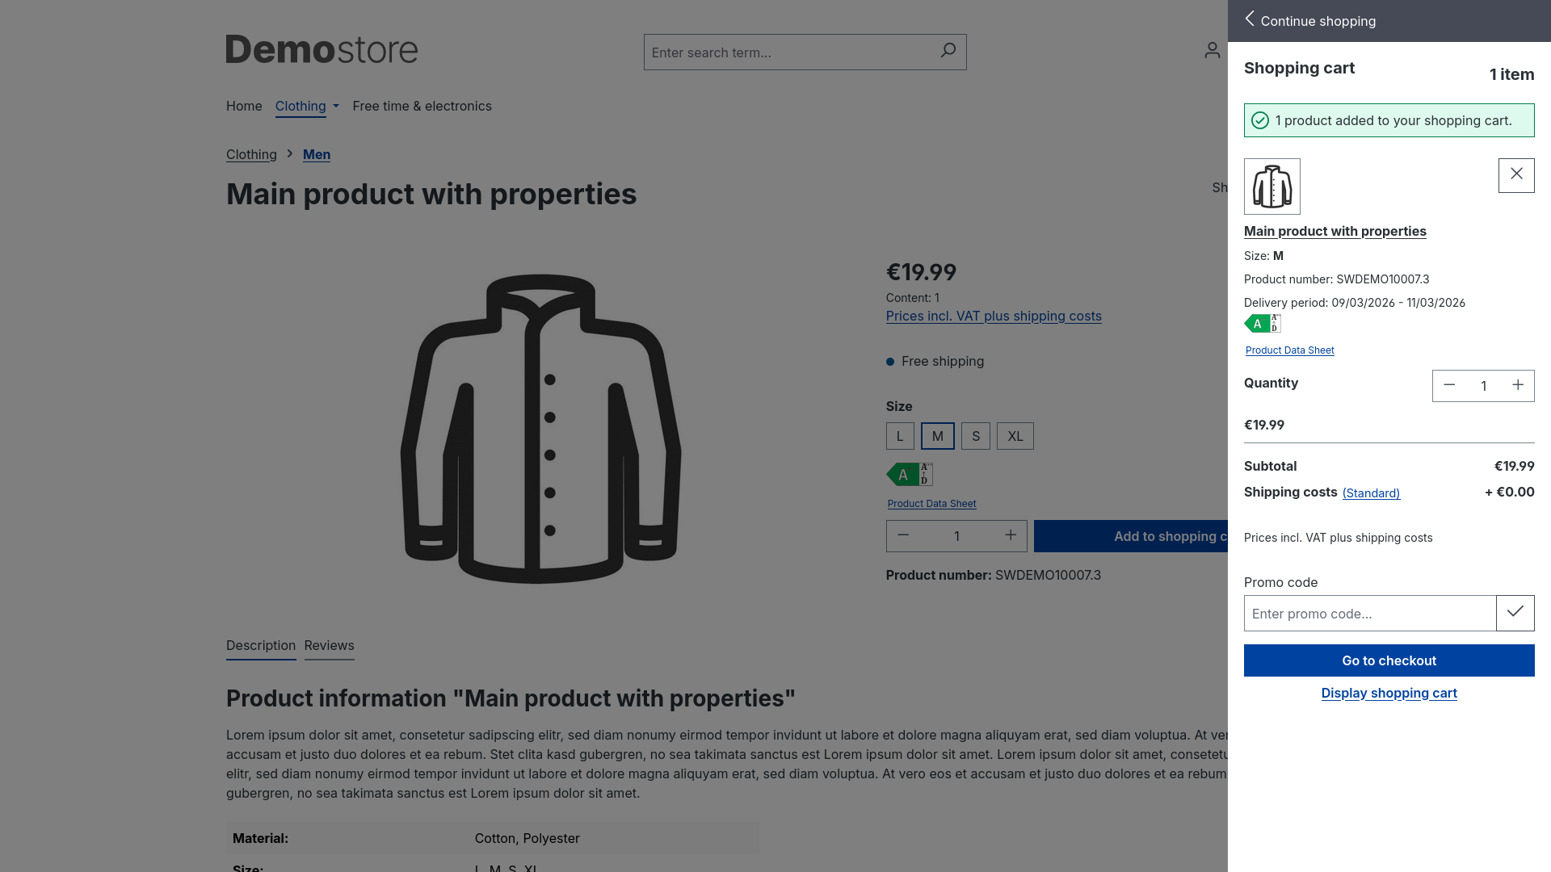This screenshot has width=1551, height=872.
Task: Select size L option
Action: pyautogui.click(x=900, y=436)
